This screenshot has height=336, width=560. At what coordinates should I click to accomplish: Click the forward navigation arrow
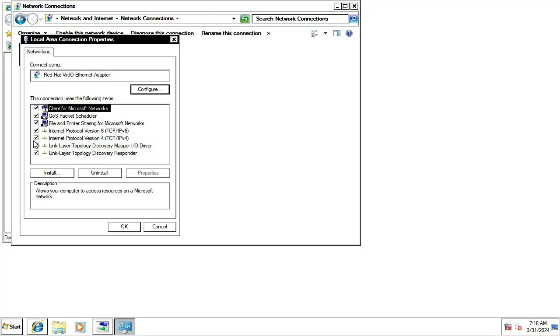pyautogui.click(x=32, y=19)
